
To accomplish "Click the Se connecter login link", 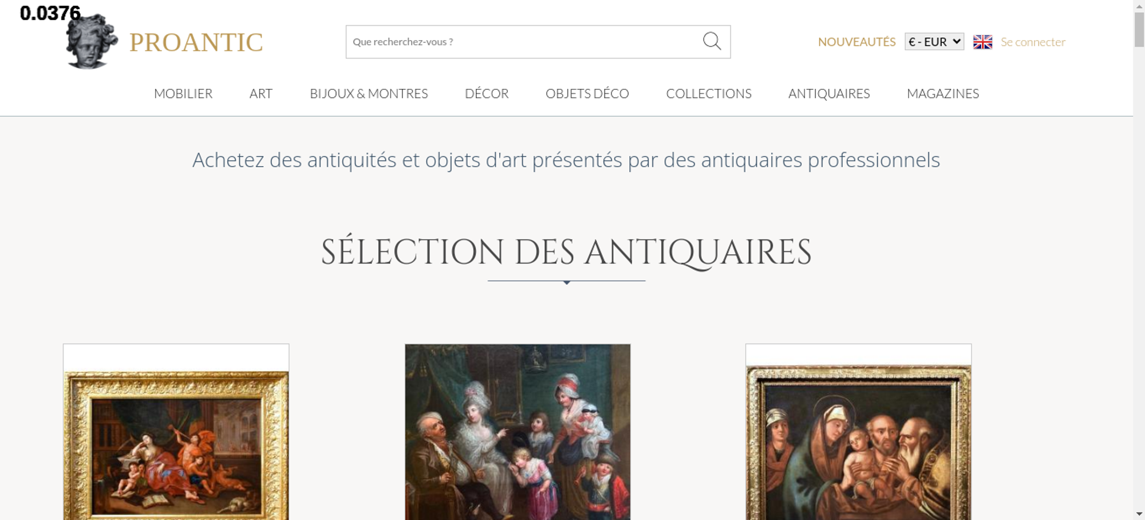I will [x=1033, y=42].
